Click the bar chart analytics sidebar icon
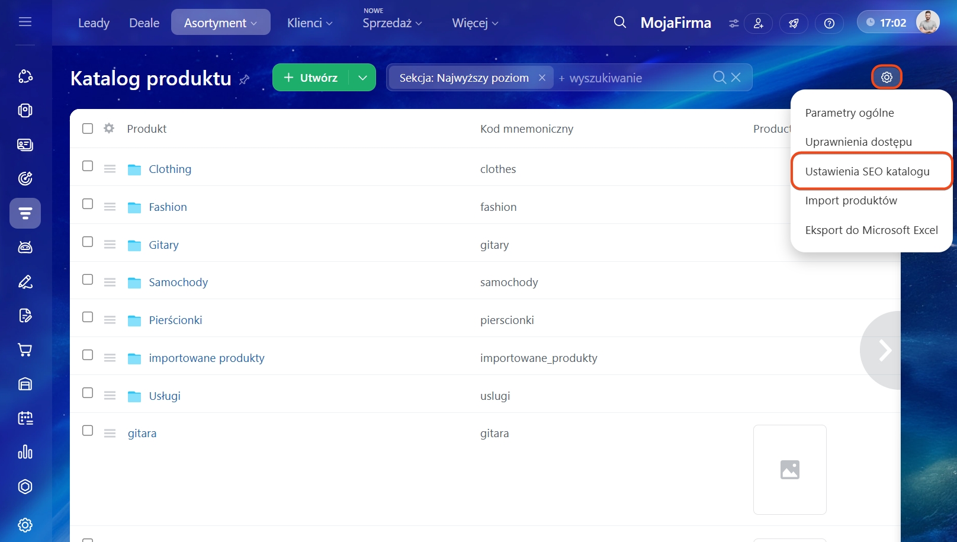Viewport: 957px width, 542px height. (25, 452)
